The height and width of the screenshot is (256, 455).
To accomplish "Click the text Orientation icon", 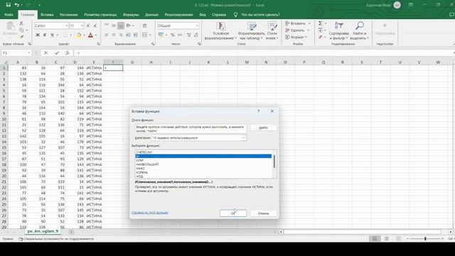I will 129,26.
